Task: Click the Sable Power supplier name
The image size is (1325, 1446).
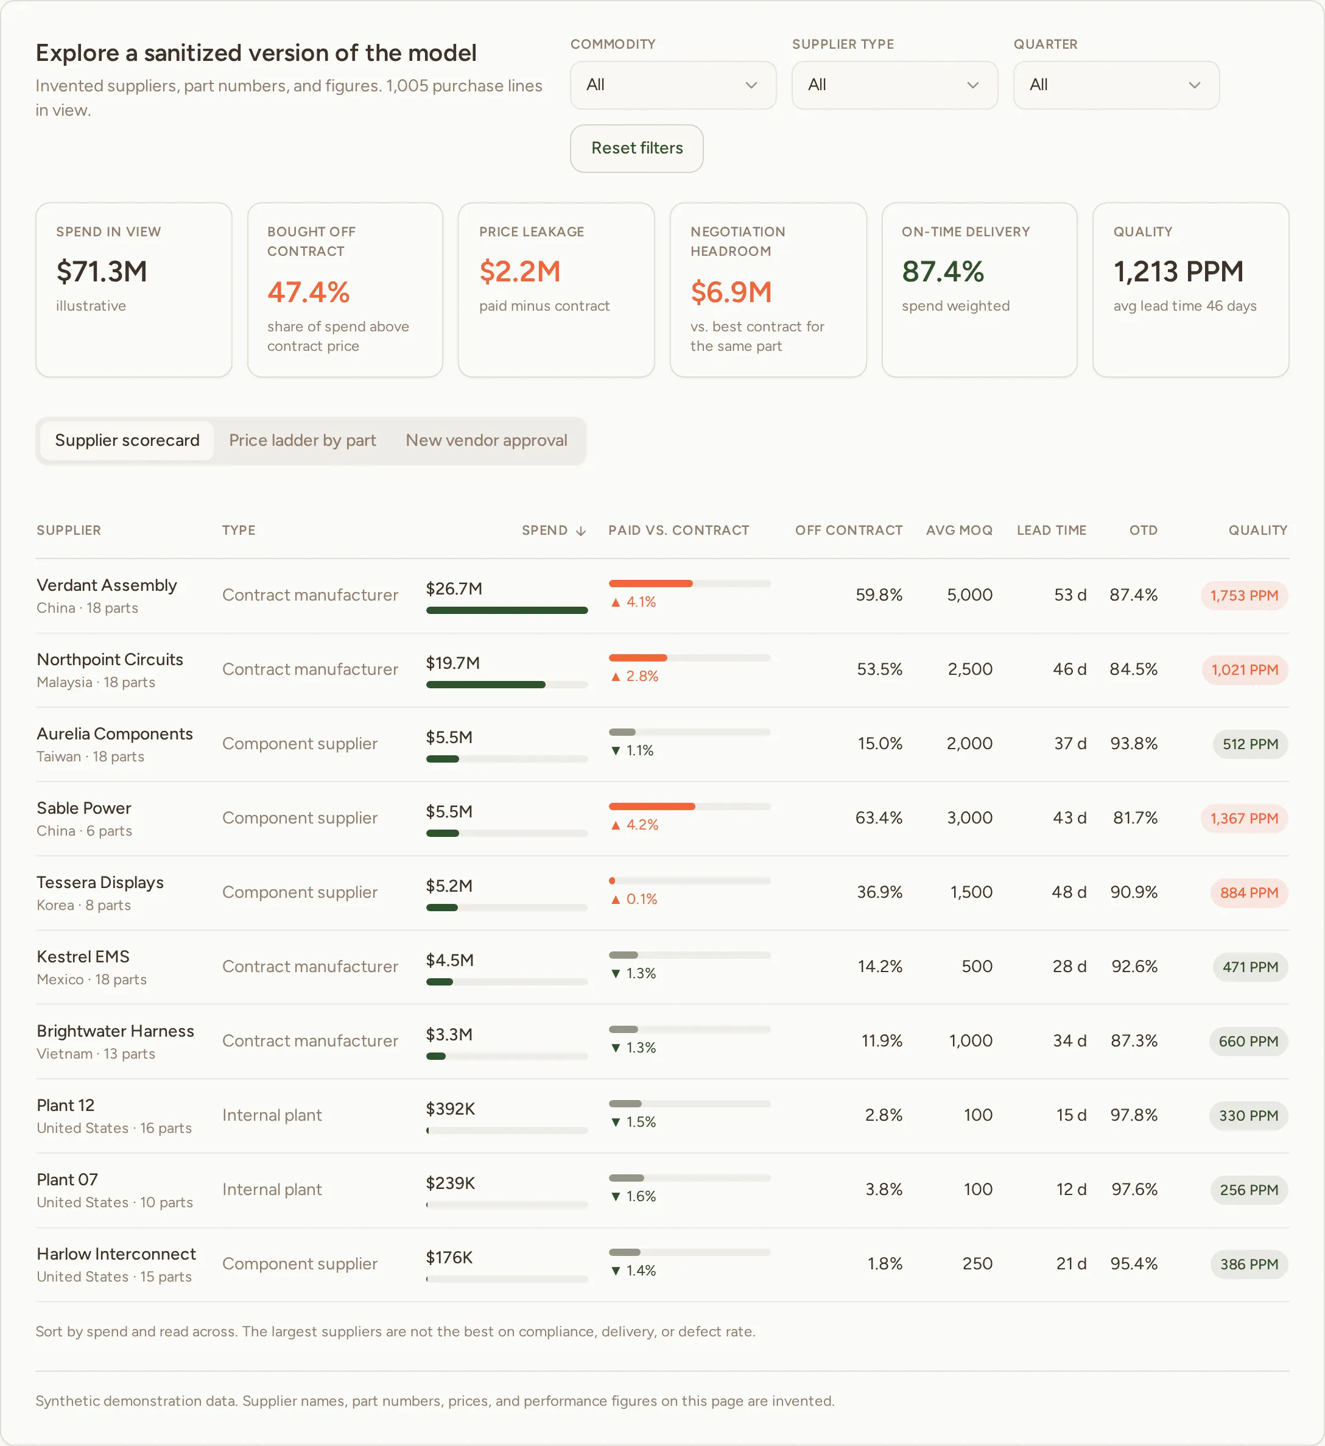Action: 84,808
